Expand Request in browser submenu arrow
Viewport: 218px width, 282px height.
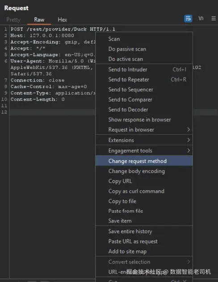[189, 129]
